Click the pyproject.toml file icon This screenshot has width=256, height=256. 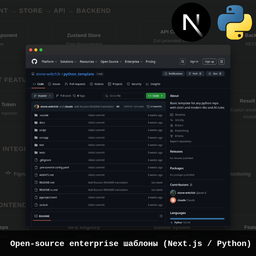36,197
